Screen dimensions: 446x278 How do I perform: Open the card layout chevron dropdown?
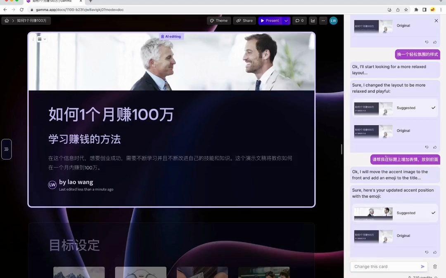click(x=44, y=39)
